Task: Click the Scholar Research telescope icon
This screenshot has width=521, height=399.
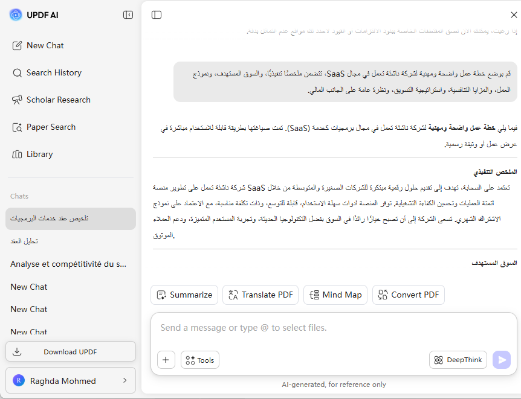Action: pyautogui.click(x=17, y=100)
